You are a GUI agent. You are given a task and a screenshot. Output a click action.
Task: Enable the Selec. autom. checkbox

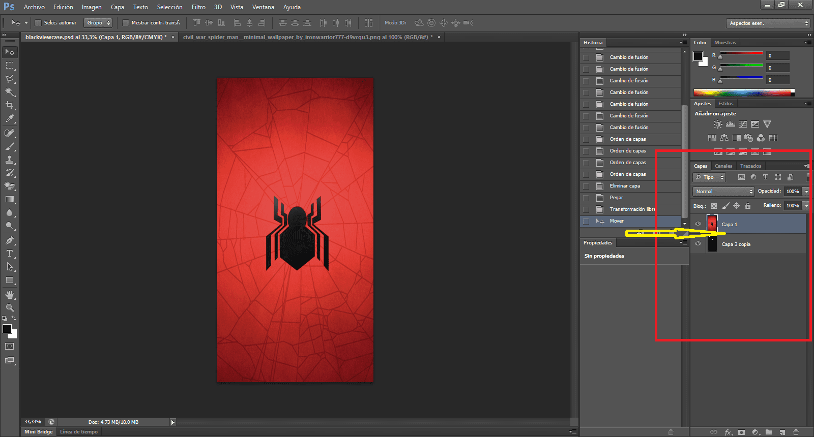[x=38, y=23]
